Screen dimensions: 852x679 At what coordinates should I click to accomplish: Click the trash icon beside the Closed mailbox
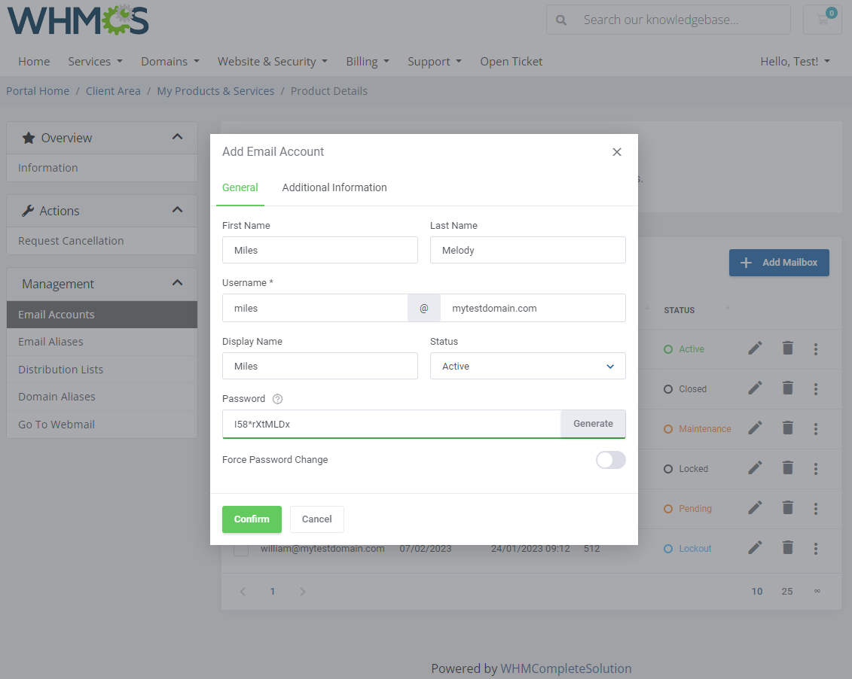coord(788,388)
